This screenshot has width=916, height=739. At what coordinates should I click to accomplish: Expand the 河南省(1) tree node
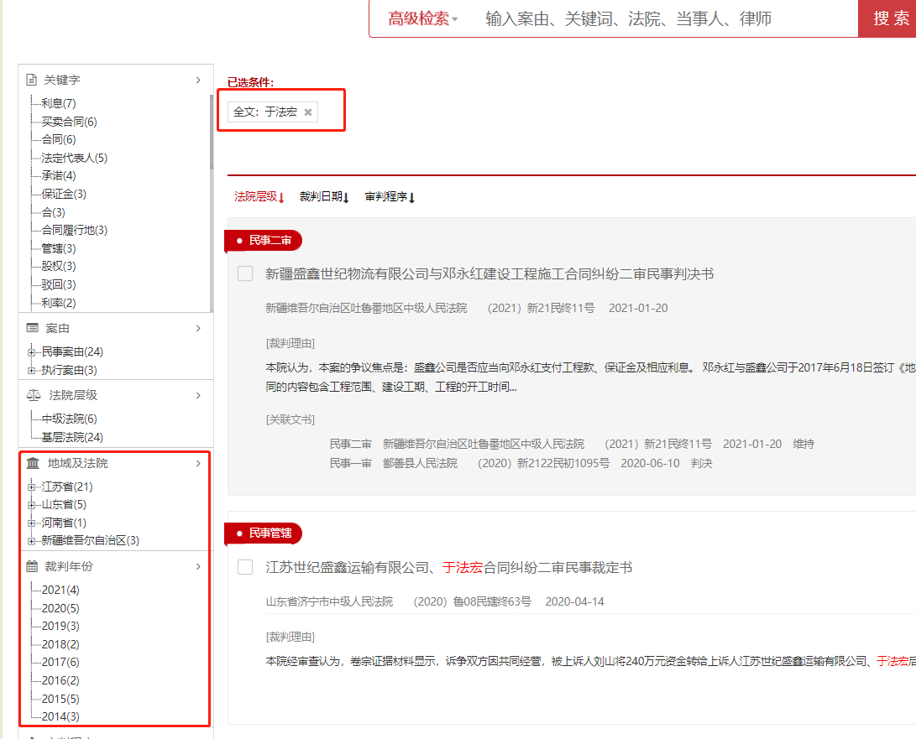(32, 523)
